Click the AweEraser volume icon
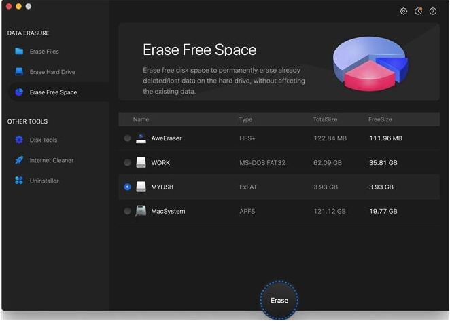 (141, 138)
